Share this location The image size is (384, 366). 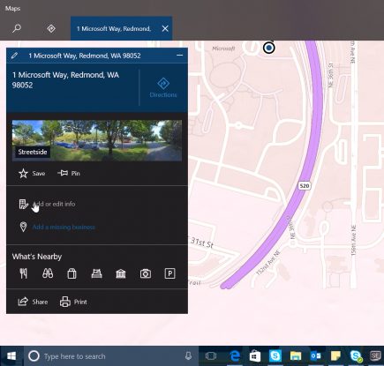(33, 302)
